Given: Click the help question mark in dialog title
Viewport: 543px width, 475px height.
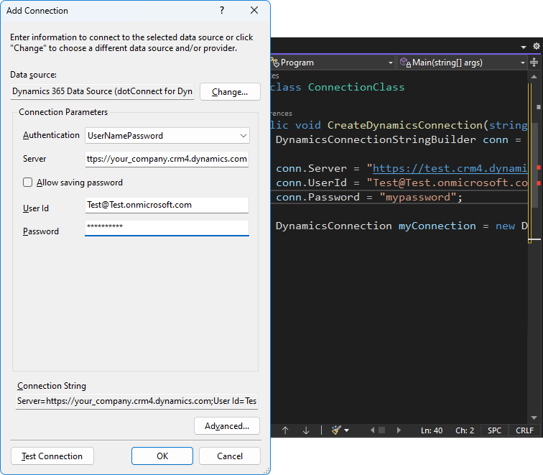Looking at the screenshot, I should coord(222,11).
